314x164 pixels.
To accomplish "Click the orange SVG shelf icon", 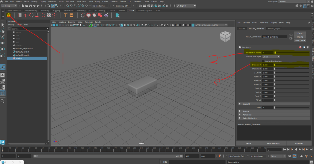I will (71, 15).
